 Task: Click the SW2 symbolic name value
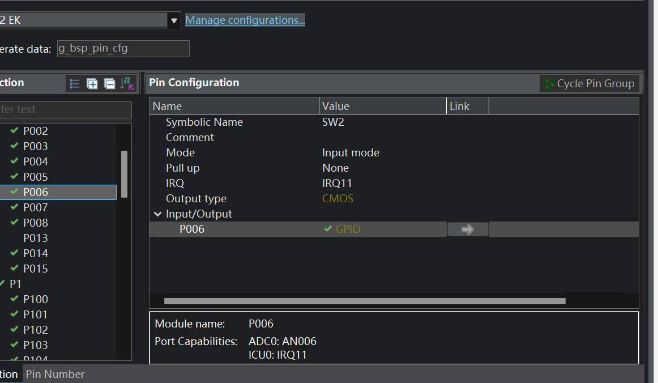333,122
